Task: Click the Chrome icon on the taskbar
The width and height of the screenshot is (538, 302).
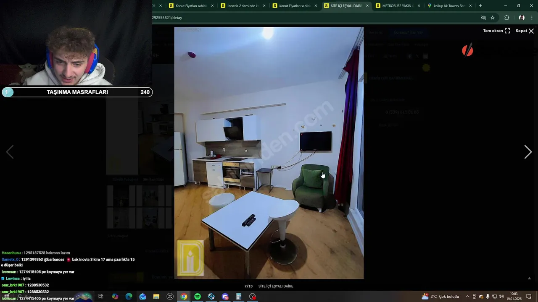Action: click(184, 297)
